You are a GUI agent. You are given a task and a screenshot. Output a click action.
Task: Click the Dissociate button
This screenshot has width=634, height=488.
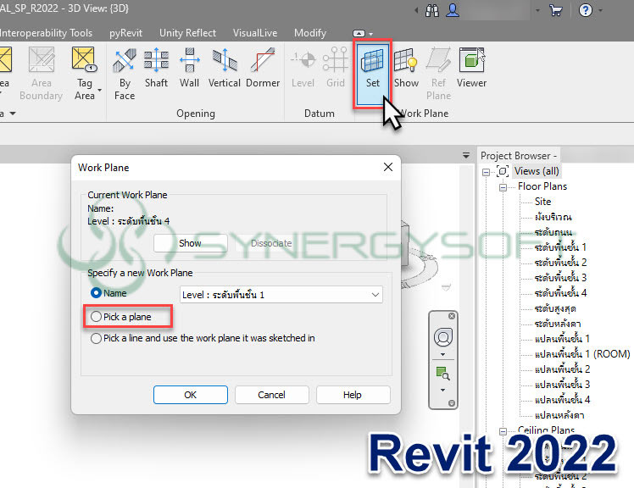point(271,243)
